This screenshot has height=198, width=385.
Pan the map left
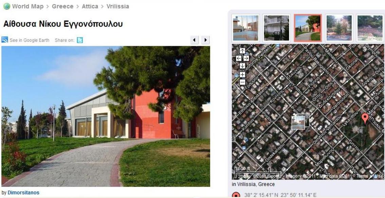coord(239,58)
